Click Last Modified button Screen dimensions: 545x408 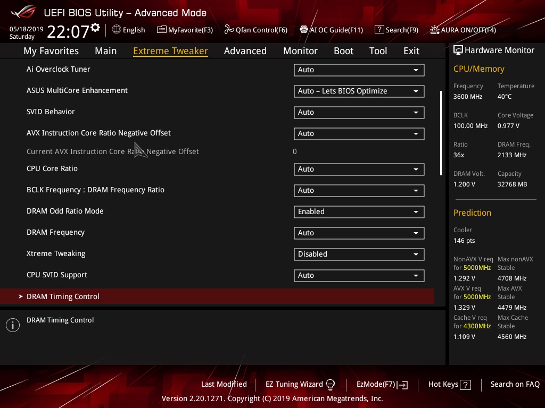coord(224,385)
